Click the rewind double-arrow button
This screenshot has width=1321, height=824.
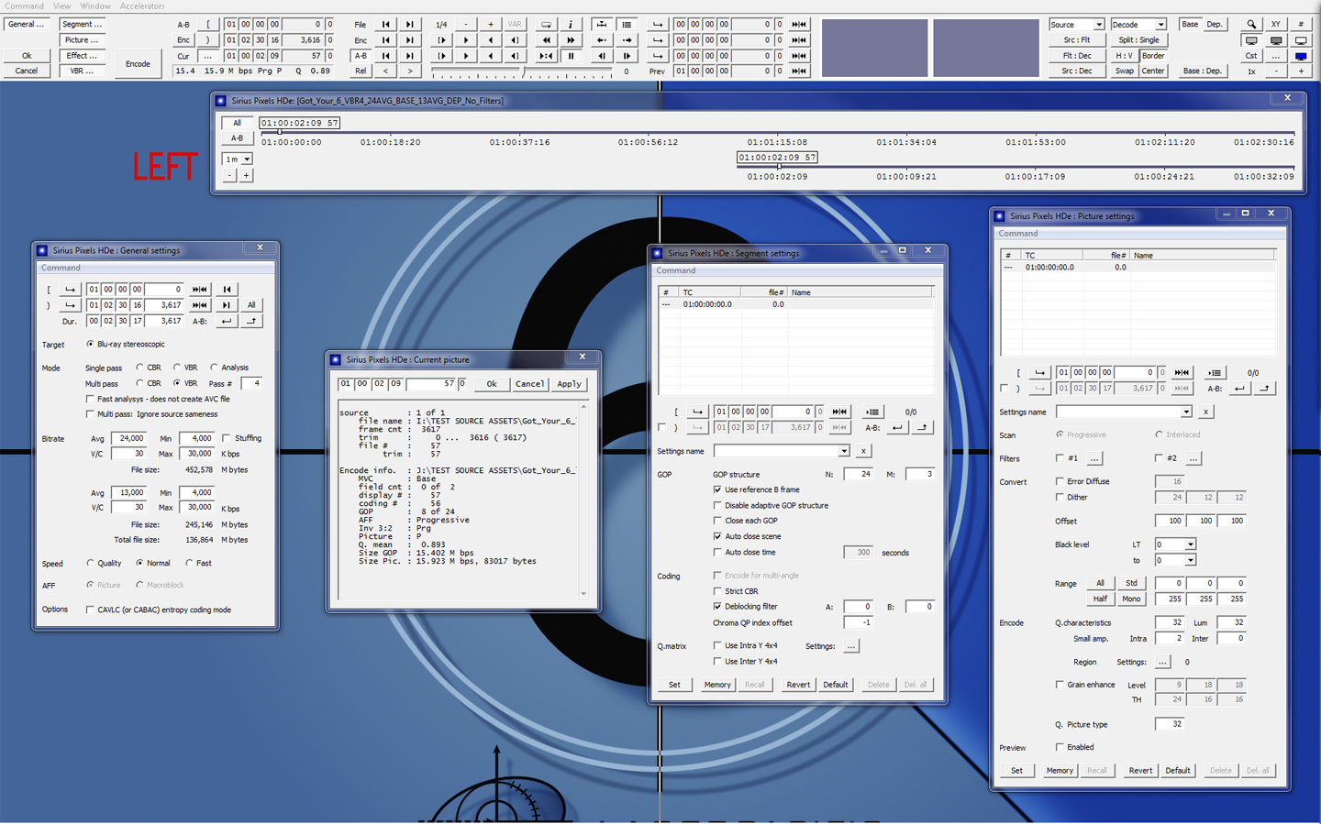coord(547,40)
